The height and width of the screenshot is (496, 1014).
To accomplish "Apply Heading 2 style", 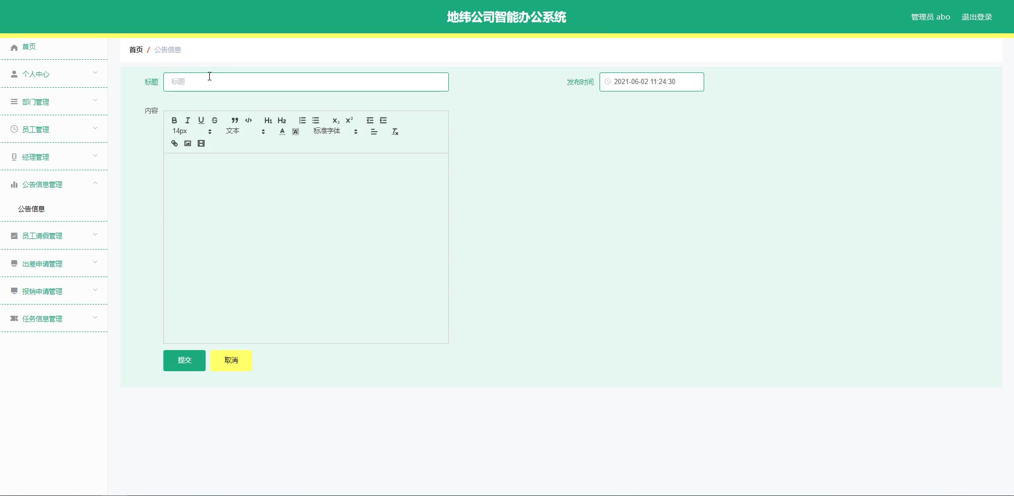I will click(282, 121).
